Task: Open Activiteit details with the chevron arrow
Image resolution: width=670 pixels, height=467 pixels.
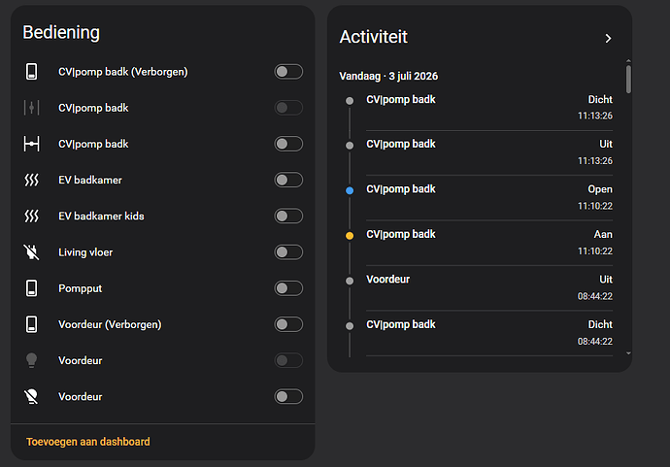Action: tap(608, 39)
